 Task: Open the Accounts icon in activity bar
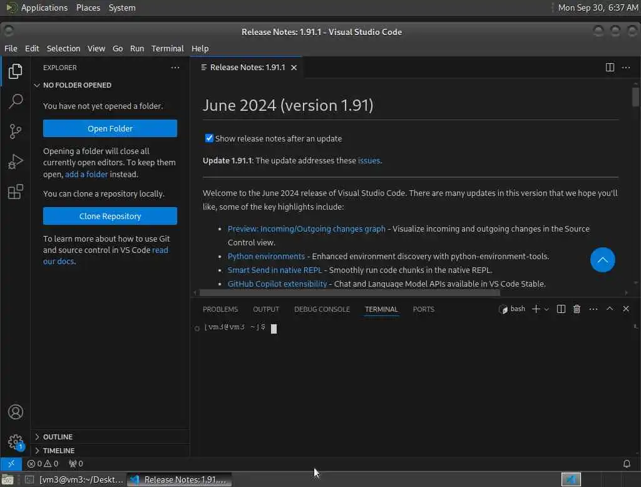tap(15, 412)
